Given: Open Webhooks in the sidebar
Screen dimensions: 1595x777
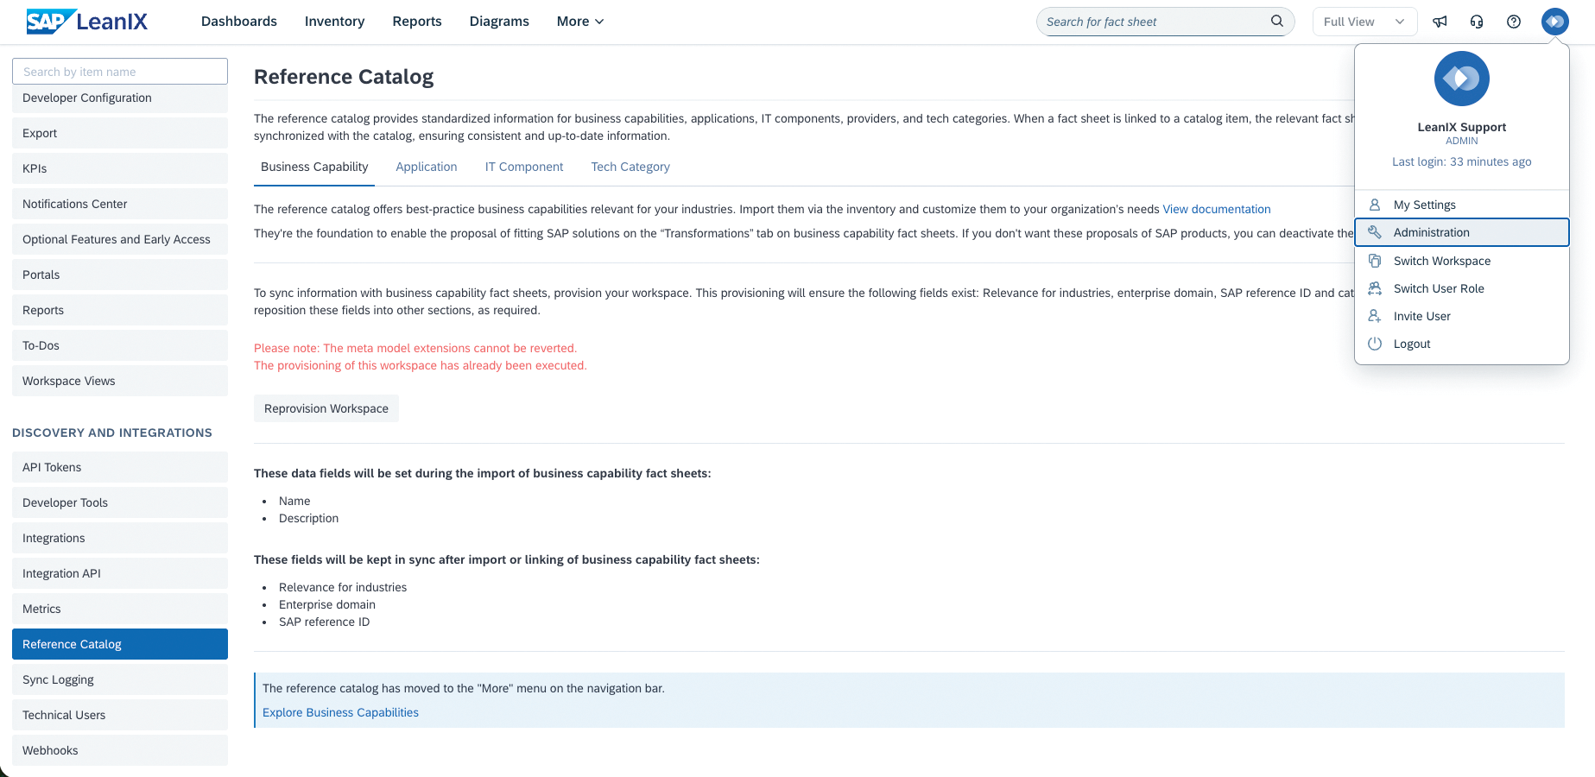Looking at the screenshot, I should coord(120,750).
